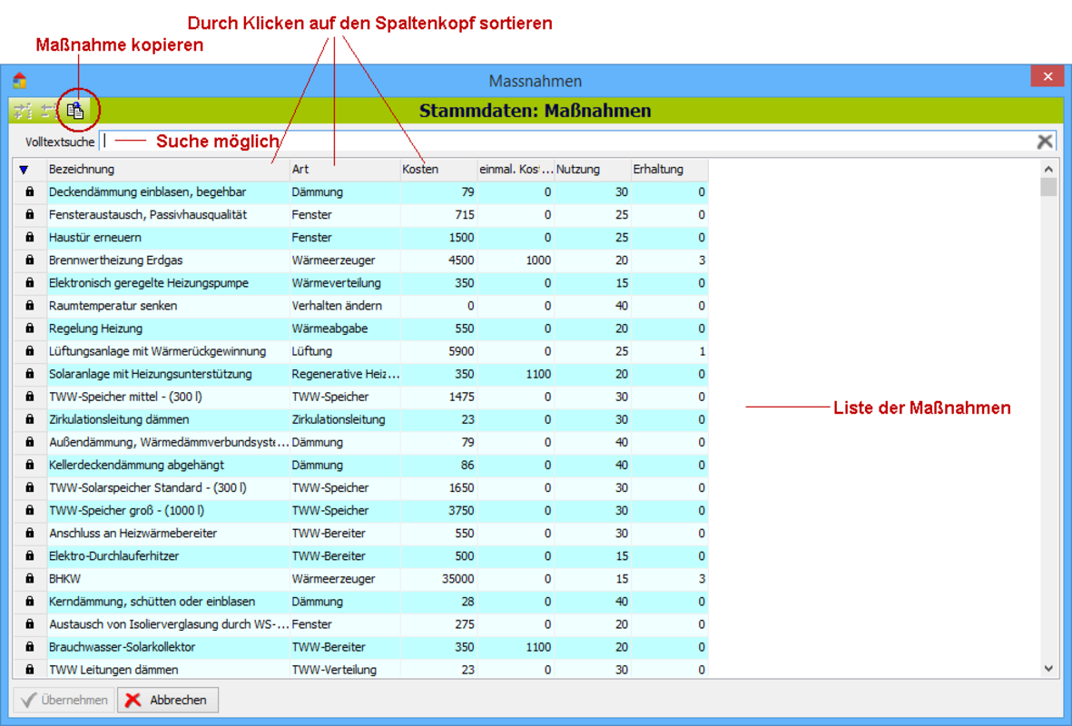Click lock icon of Solaranlage mit Heizungsunterstützung
This screenshot has height=726, width=1072.
29,374
